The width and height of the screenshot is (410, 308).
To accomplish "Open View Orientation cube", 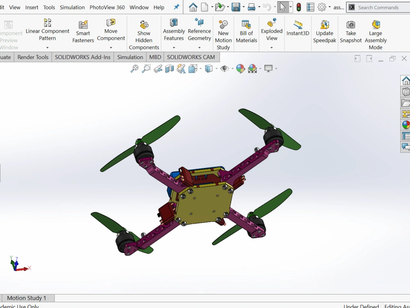I will (x=193, y=69).
